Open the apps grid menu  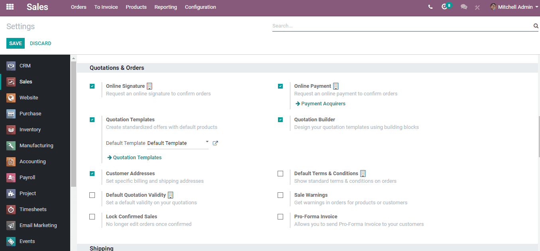[x=9, y=7]
